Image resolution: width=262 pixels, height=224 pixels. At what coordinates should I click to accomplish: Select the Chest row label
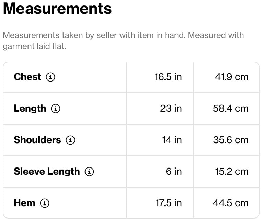tap(27, 77)
